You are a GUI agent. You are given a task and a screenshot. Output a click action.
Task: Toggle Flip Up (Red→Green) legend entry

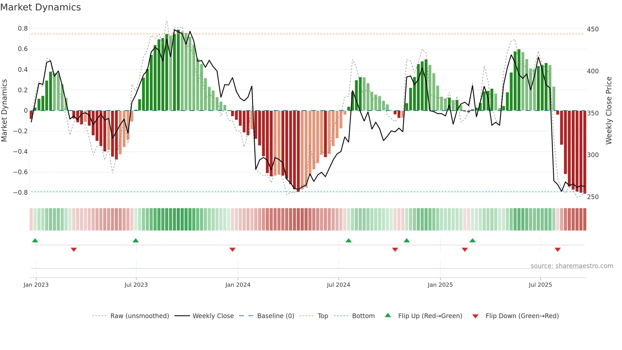423,316
